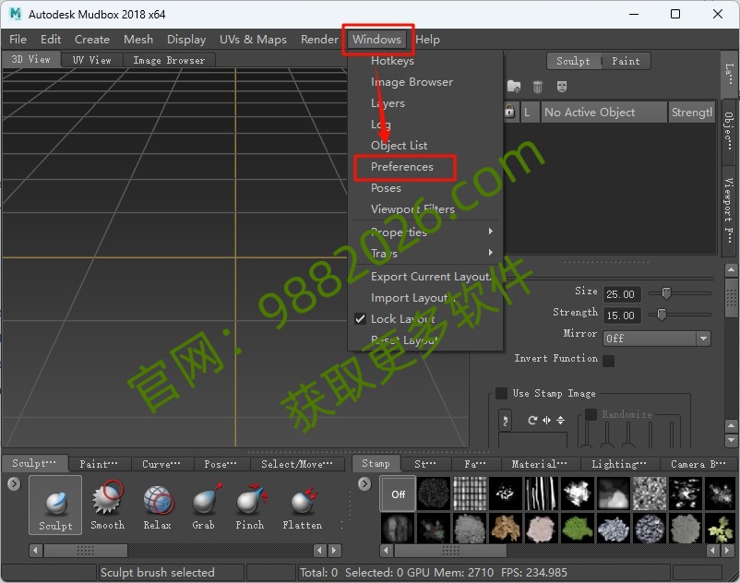The width and height of the screenshot is (740, 583).
Task: Choose Preferences from the Windows menu
Action: click(x=402, y=166)
